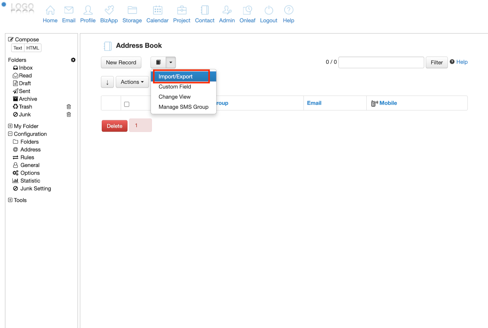Select Import/Export from the dropdown menu
Viewport: 488px width, 328px height.
[176, 77]
